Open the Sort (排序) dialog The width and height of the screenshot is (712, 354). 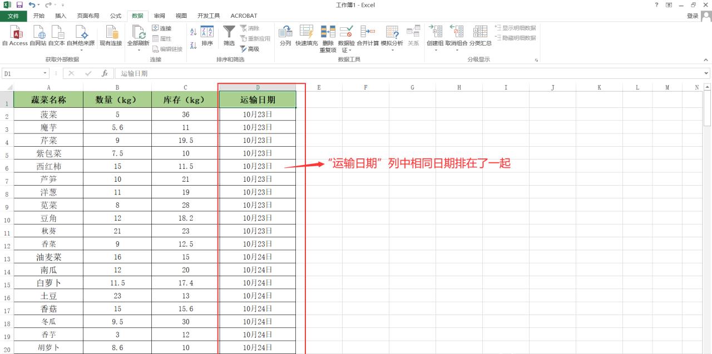point(207,36)
